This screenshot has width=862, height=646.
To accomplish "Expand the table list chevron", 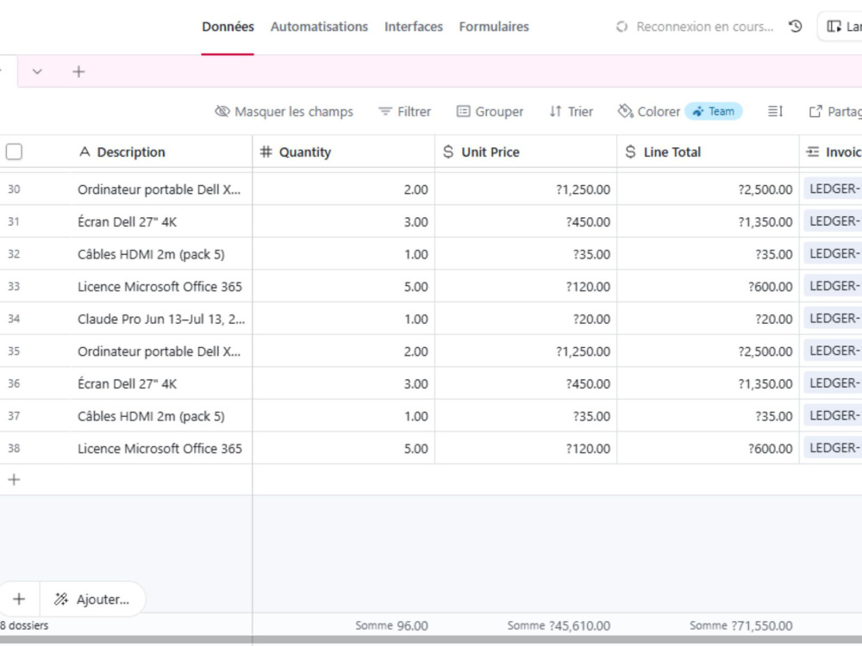I will tap(37, 71).
